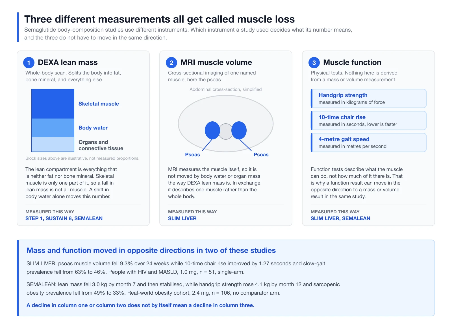
Task: Click the number 1 badge beside DEXA lean mass
Action: [29, 63]
